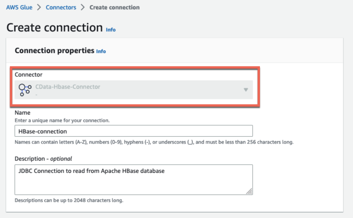This screenshot has height=218, width=353.
Task: Go to AWS Glue breadcrumb link
Action: coord(19,7)
